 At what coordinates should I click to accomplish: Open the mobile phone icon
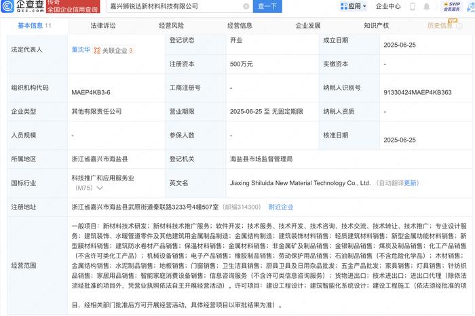[413, 6]
